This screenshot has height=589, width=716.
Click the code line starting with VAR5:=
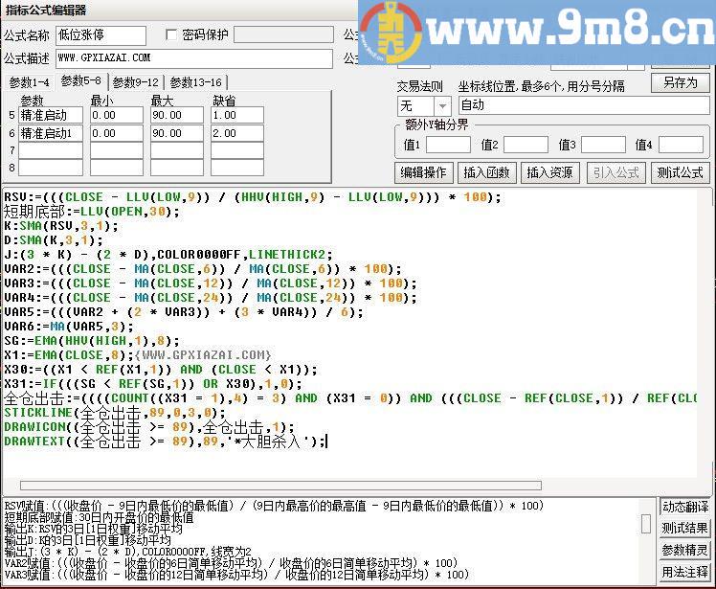(x=184, y=312)
